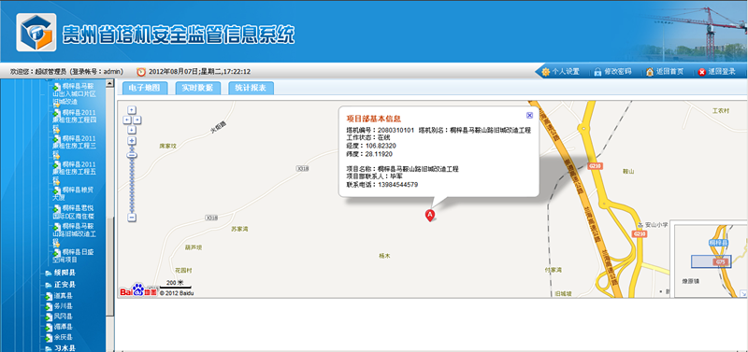Close the 项目部基本信息 info popup

529,115
